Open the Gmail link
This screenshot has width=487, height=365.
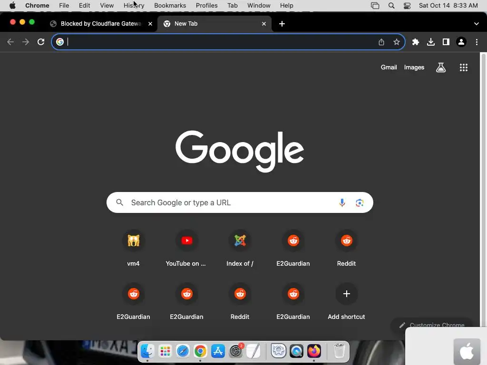pos(389,67)
